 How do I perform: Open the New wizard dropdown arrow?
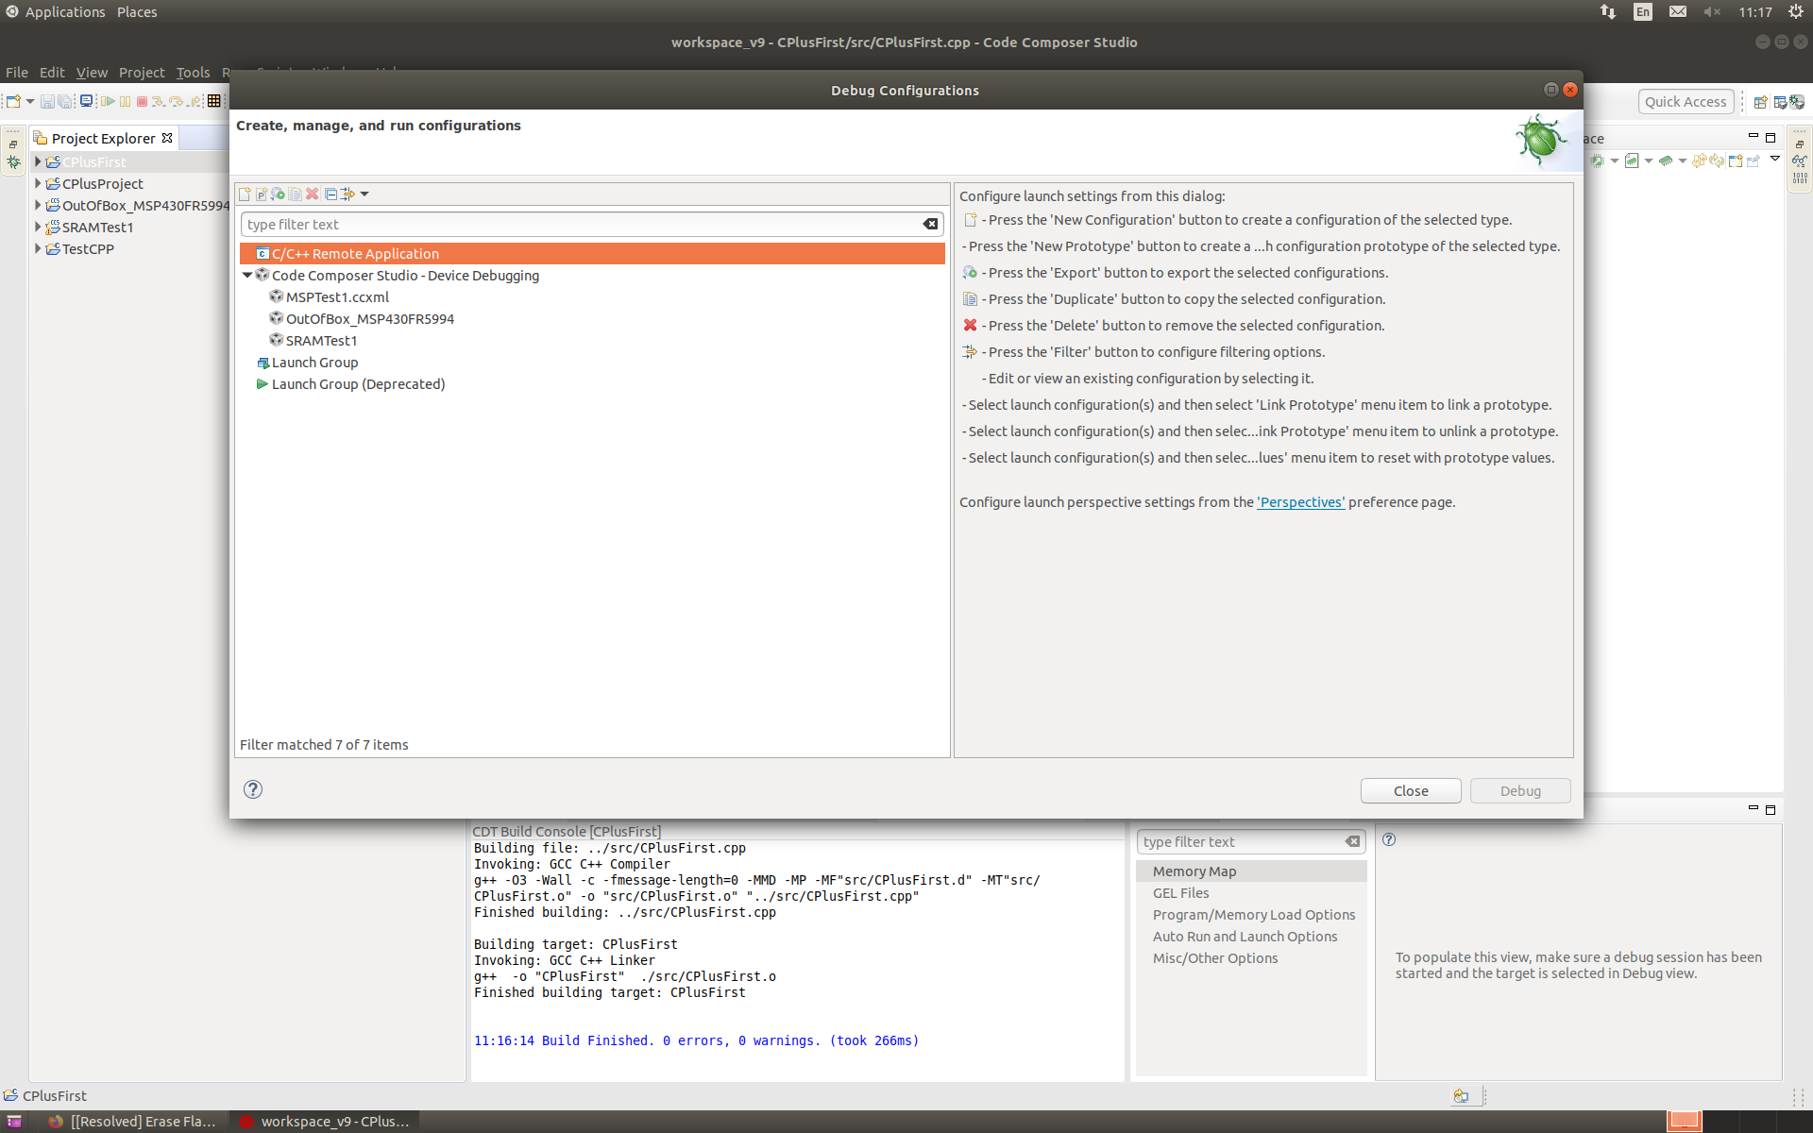30,101
